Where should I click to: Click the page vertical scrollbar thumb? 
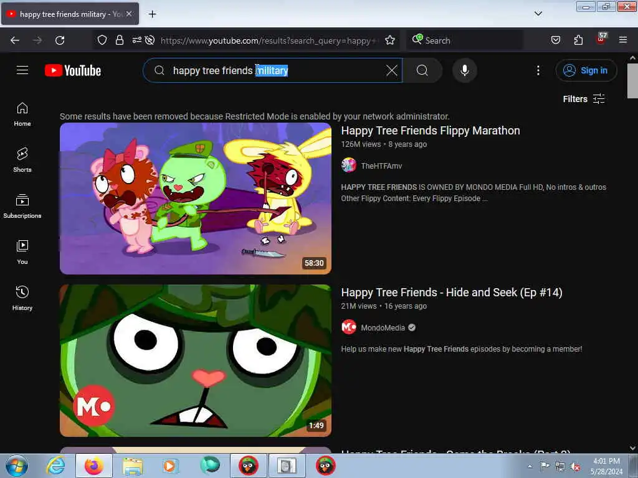(x=632, y=81)
